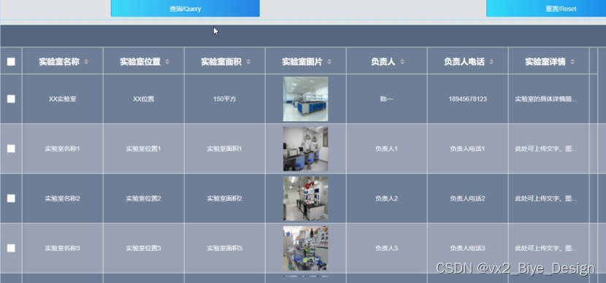The height and width of the screenshot is (283, 606).
Task: Select the 负责人3 cell
Action: (386, 248)
